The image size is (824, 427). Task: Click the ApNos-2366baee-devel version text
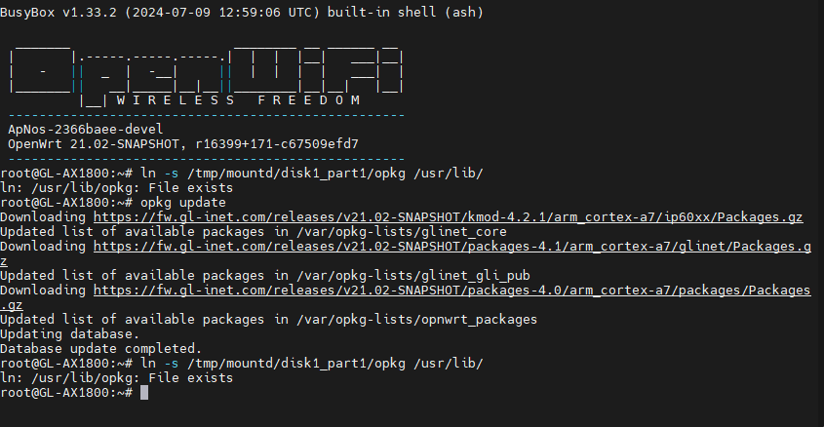pos(85,130)
